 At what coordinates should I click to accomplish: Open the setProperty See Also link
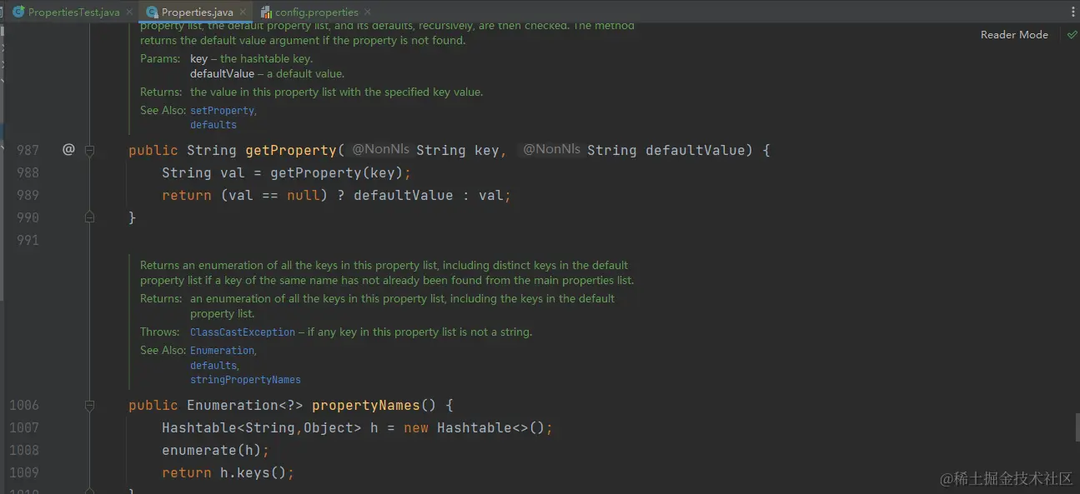[x=222, y=110]
